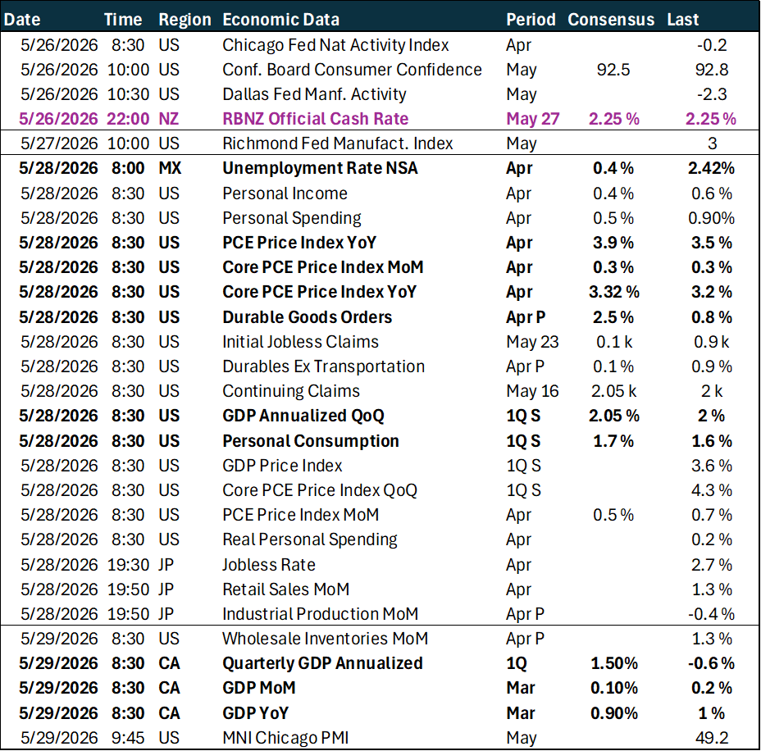Select the GDP MoM cell

pos(258,688)
